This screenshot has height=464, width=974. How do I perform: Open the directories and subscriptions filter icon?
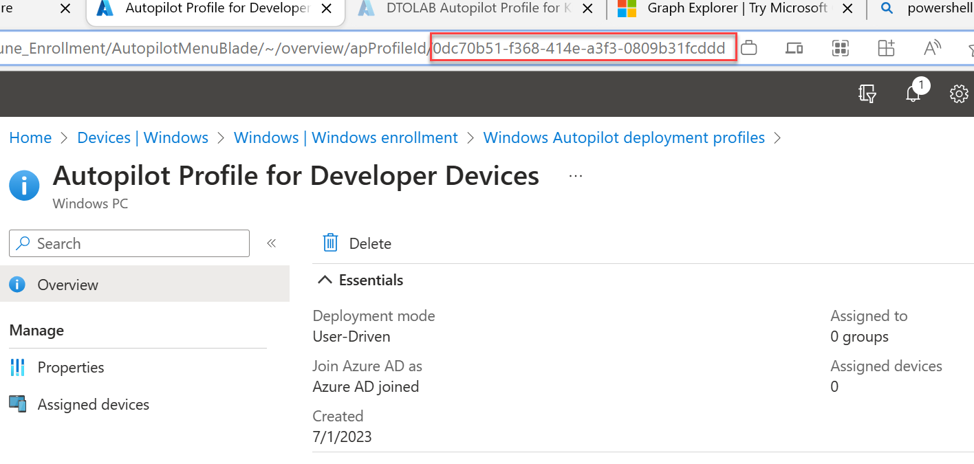click(867, 93)
